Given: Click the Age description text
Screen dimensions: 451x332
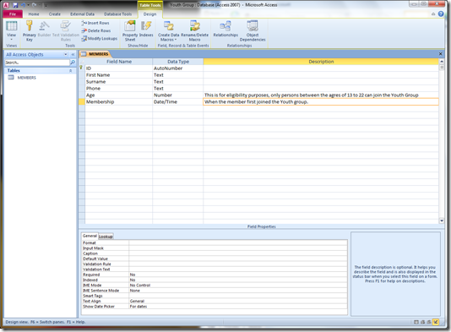Looking at the screenshot, I should pyautogui.click(x=311, y=95).
